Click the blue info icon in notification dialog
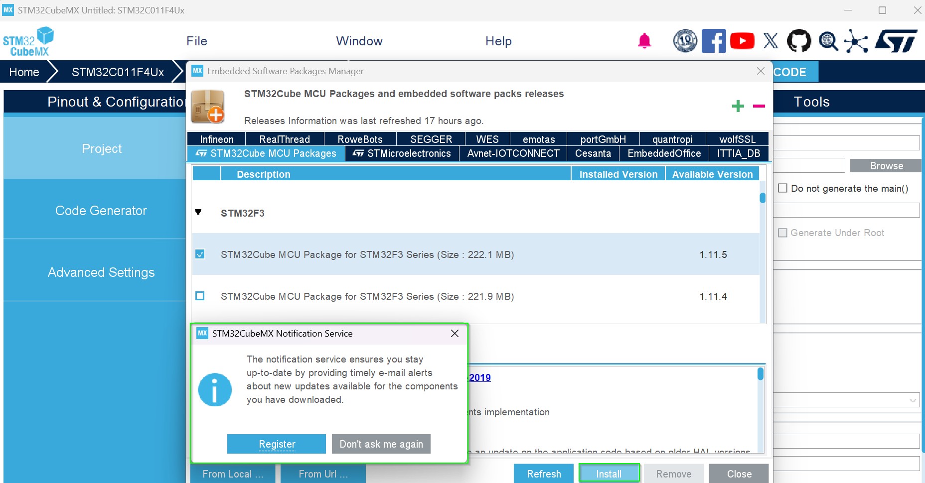 pyautogui.click(x=215, y=389)
